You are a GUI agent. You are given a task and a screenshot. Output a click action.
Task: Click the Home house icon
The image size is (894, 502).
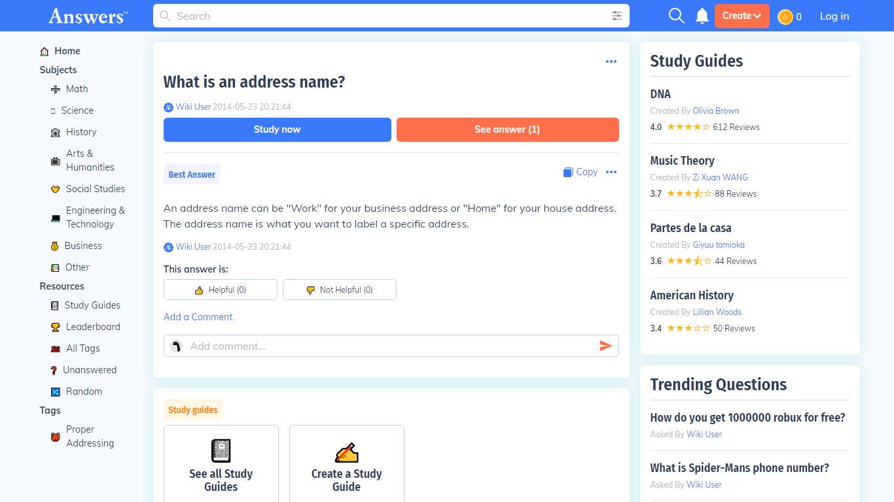45,51
